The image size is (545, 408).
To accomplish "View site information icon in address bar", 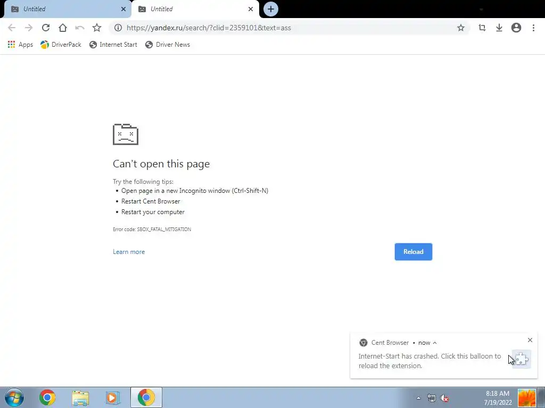I will (x=118, y=28).
